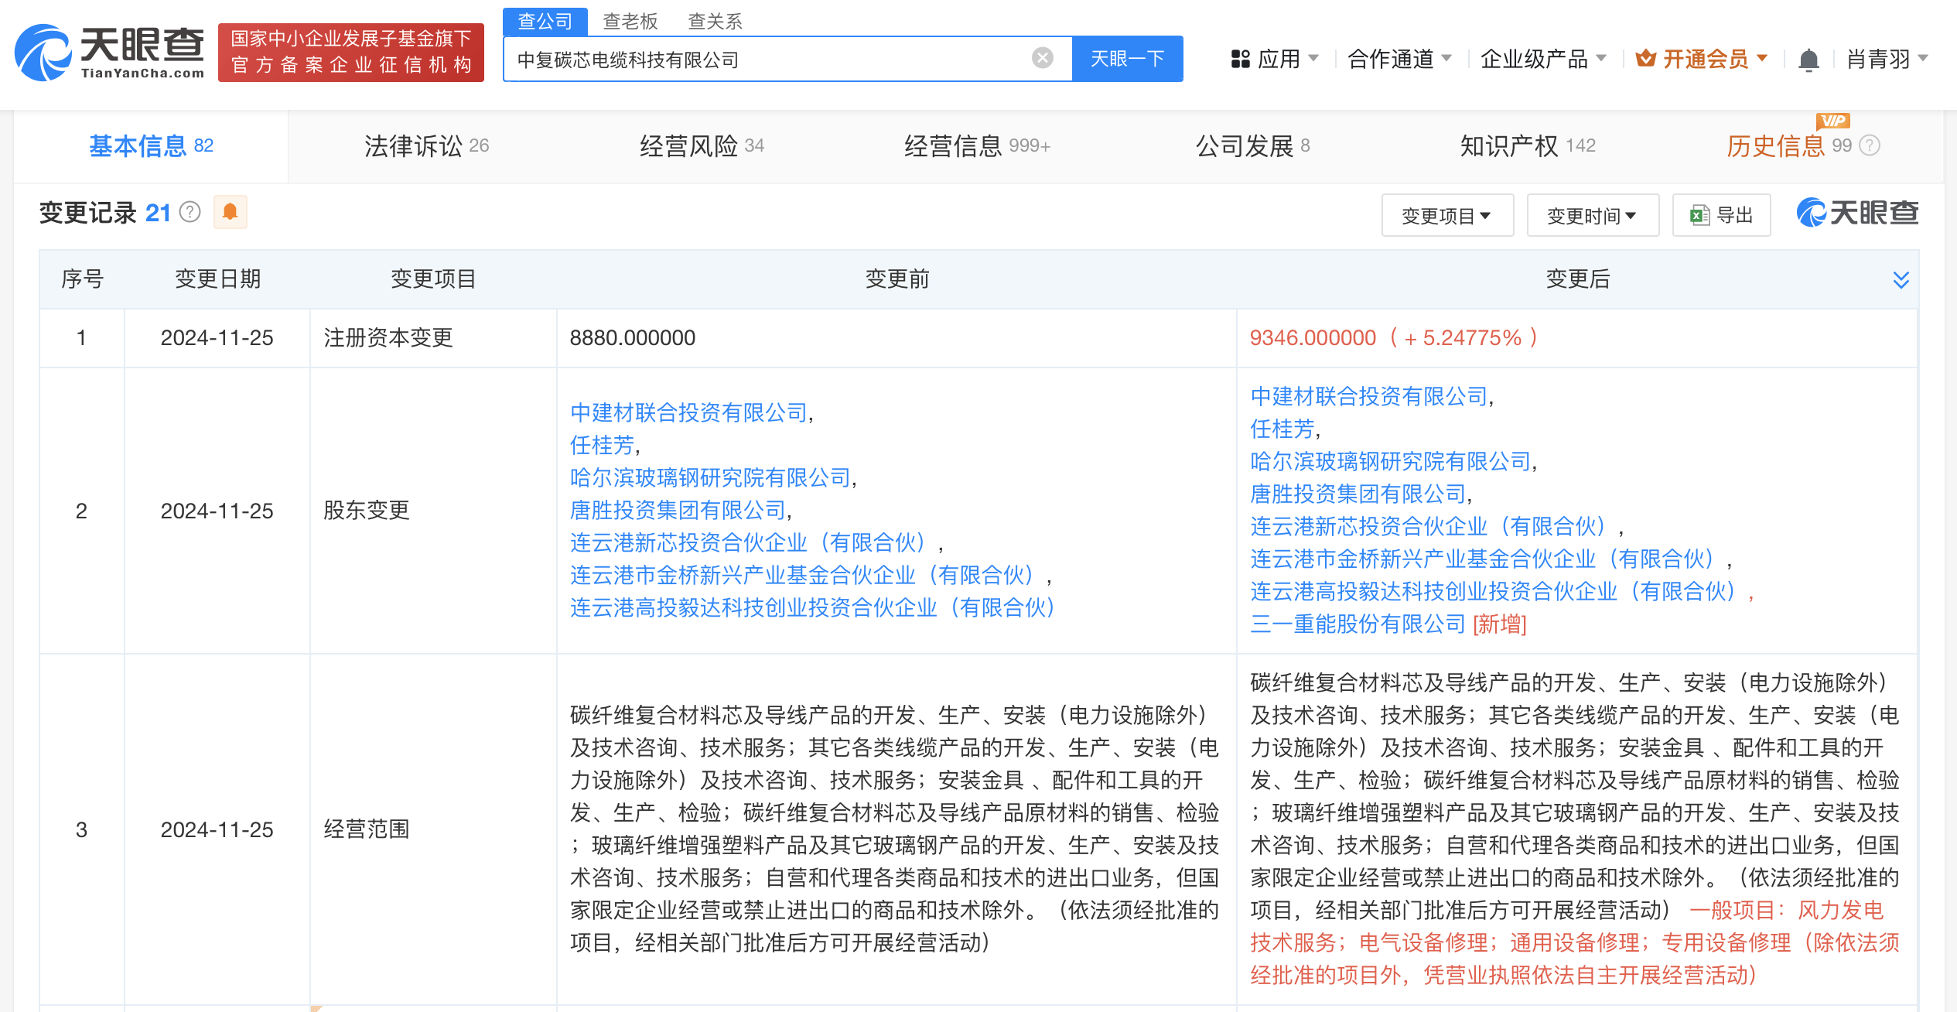The height and width of the screenshot is (1012, 1957).
Task: Click the crown icon for 开通会员
Action: pos(1645,58)
